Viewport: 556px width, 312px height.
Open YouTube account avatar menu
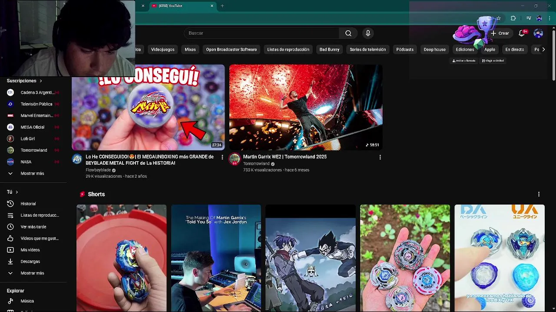538,33
